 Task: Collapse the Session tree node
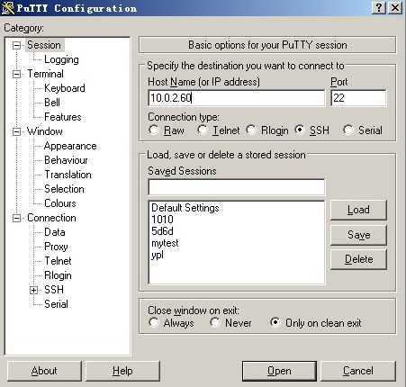click(x=17, y=45)
